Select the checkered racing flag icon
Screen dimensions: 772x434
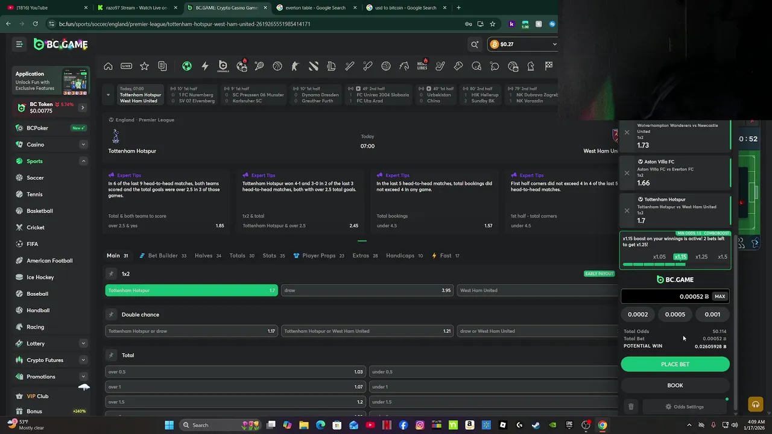coord(549,66)
